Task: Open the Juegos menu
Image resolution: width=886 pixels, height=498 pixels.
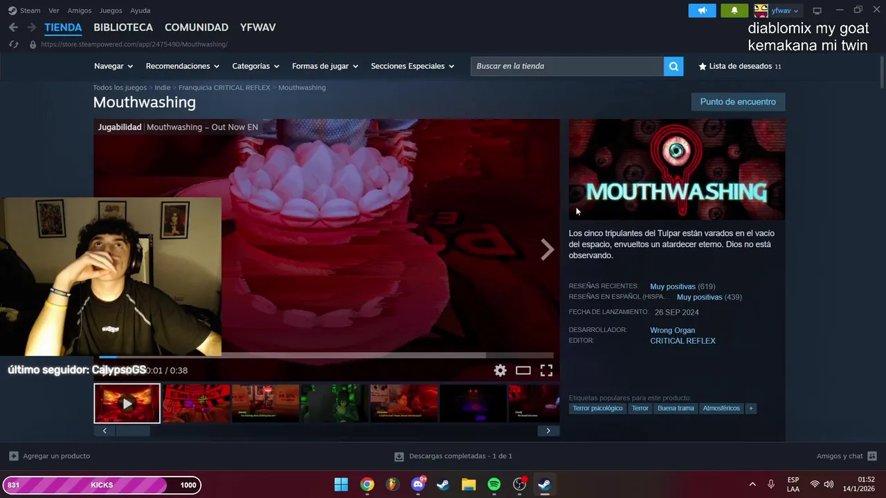Action: [111, 10]
